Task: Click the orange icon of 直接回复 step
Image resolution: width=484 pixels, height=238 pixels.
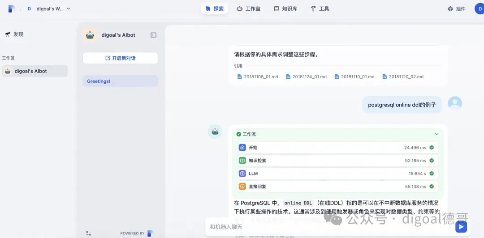Action: (242, 187)
